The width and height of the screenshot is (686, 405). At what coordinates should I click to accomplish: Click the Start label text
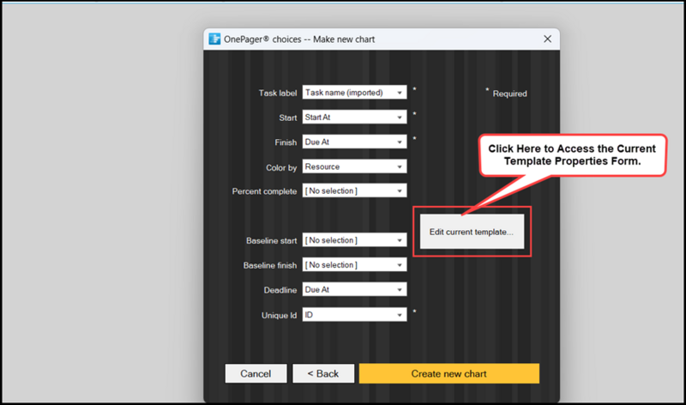(x=288, y=118)
